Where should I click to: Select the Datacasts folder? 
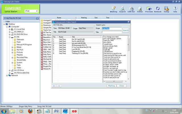[x=20, y=40]
